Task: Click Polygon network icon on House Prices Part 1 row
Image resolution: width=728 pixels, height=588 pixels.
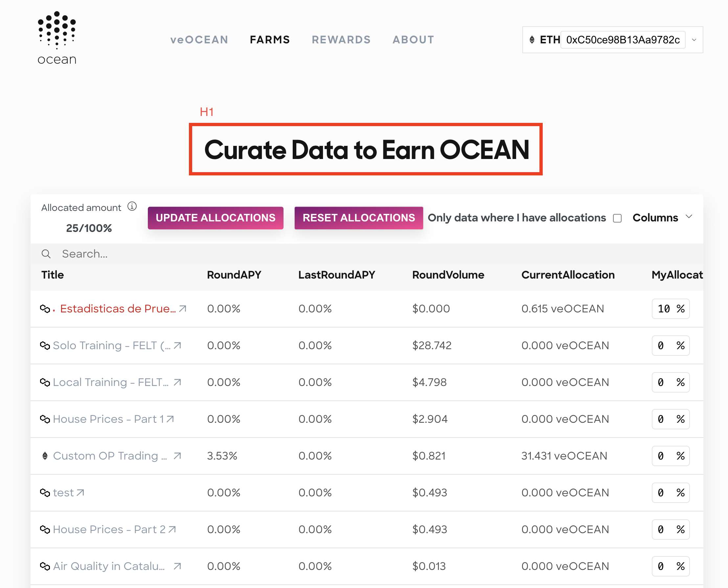Action: (45, 419)
